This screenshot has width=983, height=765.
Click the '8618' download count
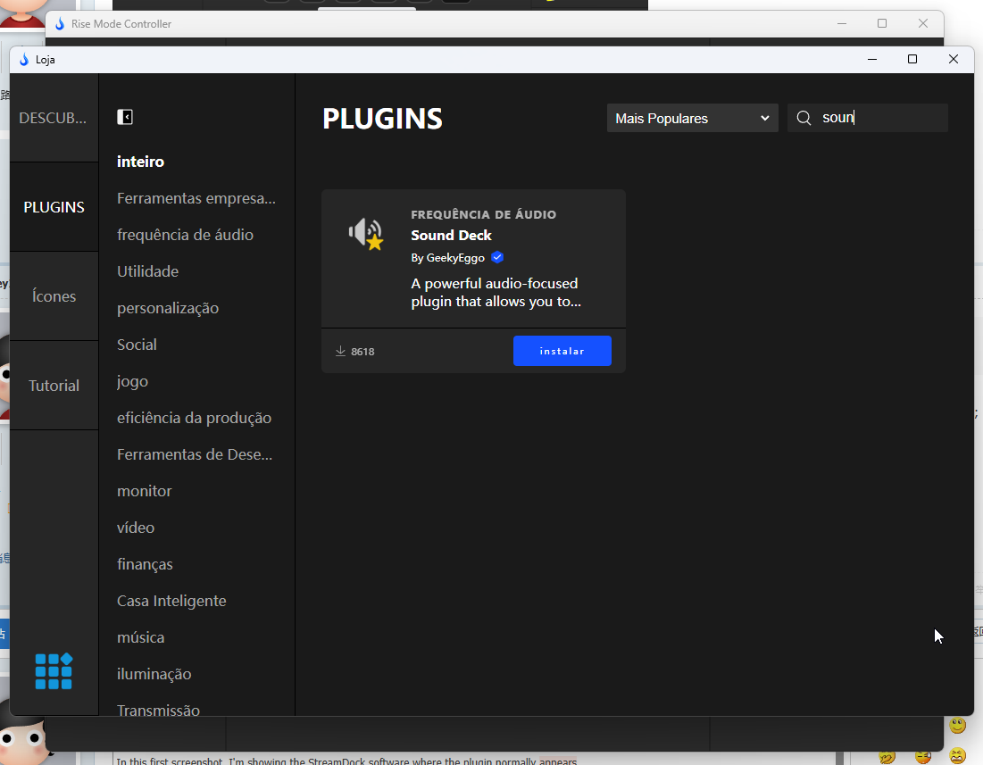pyautogui.click(x=363, y=352)
